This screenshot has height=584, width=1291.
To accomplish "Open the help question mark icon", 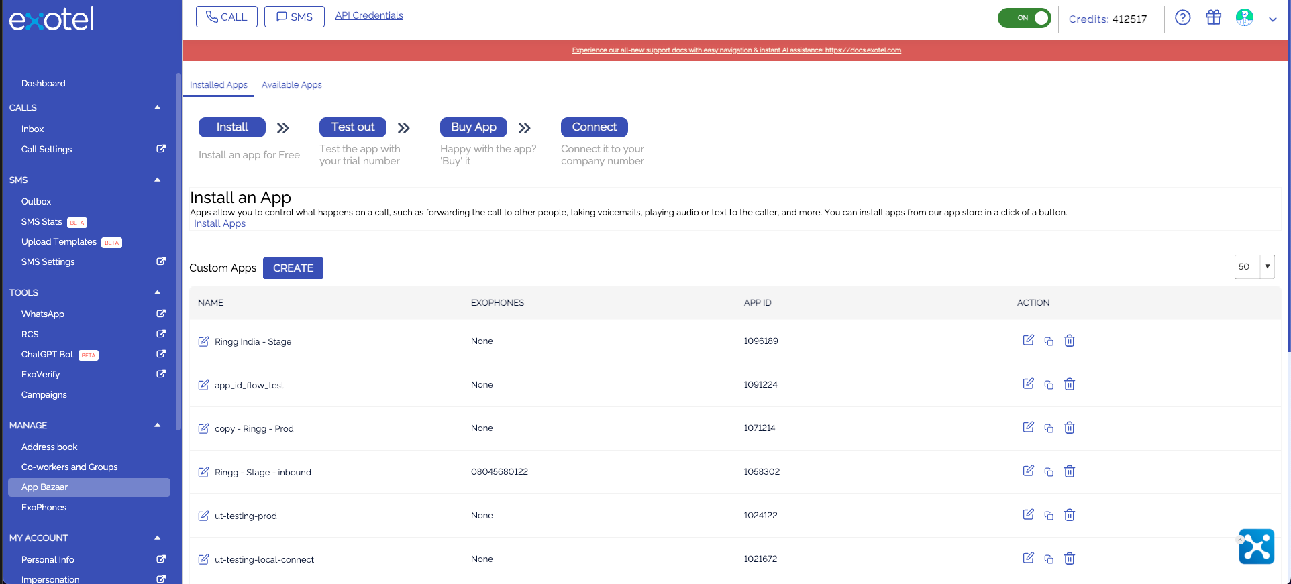I will click(x=1183, y=17).
